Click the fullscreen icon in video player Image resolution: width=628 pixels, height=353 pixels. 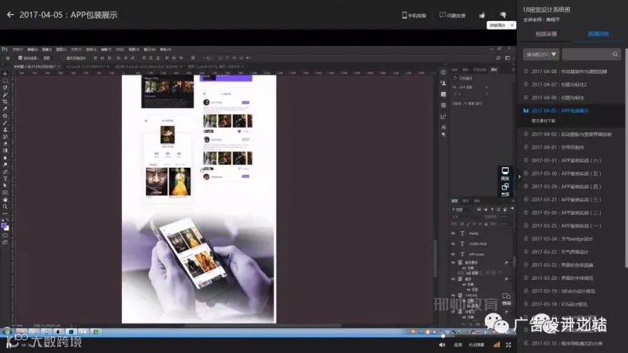pyautogui.click(x=508, y=345)
